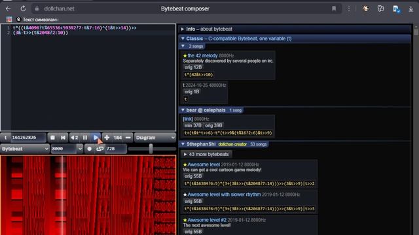Open the Awesome level song link
This screenshot has width=419, height=235.
pos(204,164)
